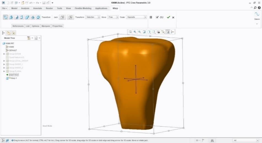Open the Folder Browser navigator tab
Screen dimensions: 262x143
pos(8,33)
